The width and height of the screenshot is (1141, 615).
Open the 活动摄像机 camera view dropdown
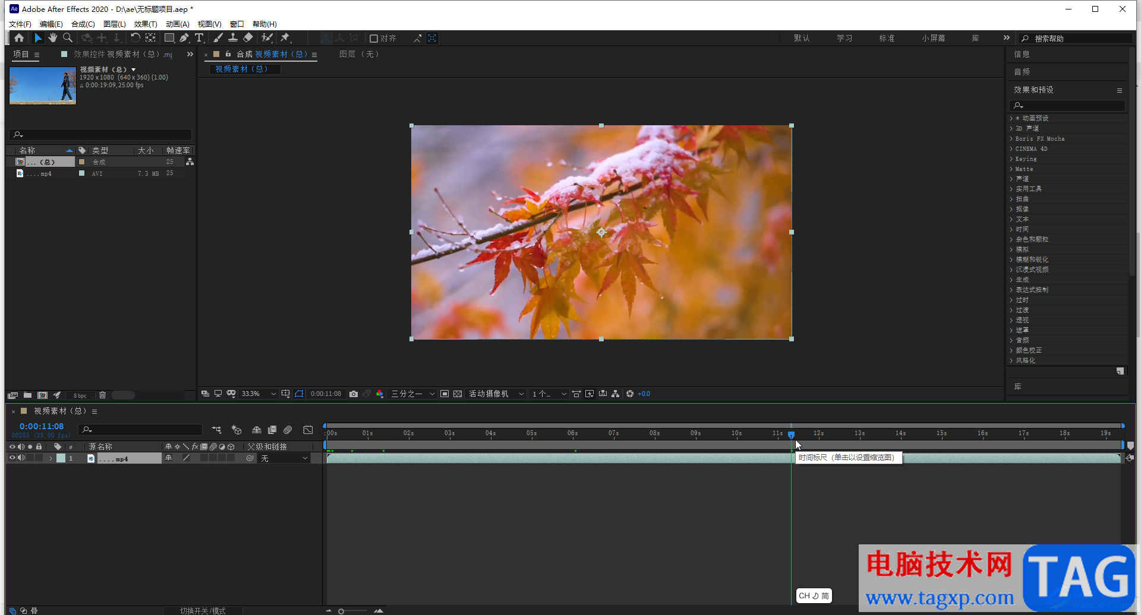pos(496,394)
